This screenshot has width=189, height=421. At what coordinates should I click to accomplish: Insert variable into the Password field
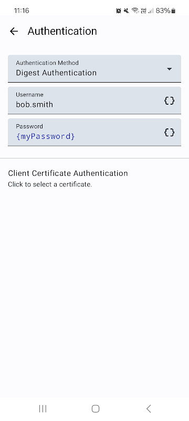pos(169,133)
